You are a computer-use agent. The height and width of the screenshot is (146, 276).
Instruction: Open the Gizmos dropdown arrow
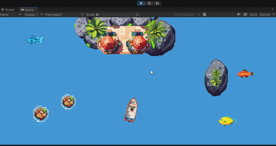point(274,14)
